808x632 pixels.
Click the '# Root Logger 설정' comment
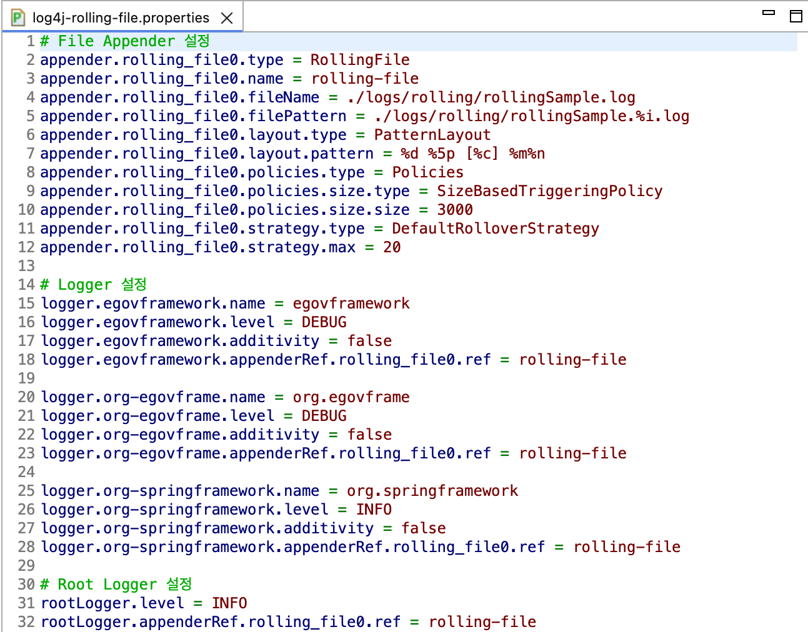(x=116, y=585)
